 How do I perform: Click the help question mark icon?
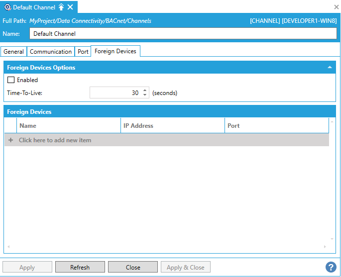tap(331, 267)
